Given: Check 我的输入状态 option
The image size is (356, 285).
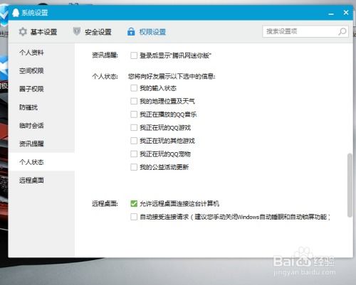Looking at the screenshot, I should click(x=134, y=88).
